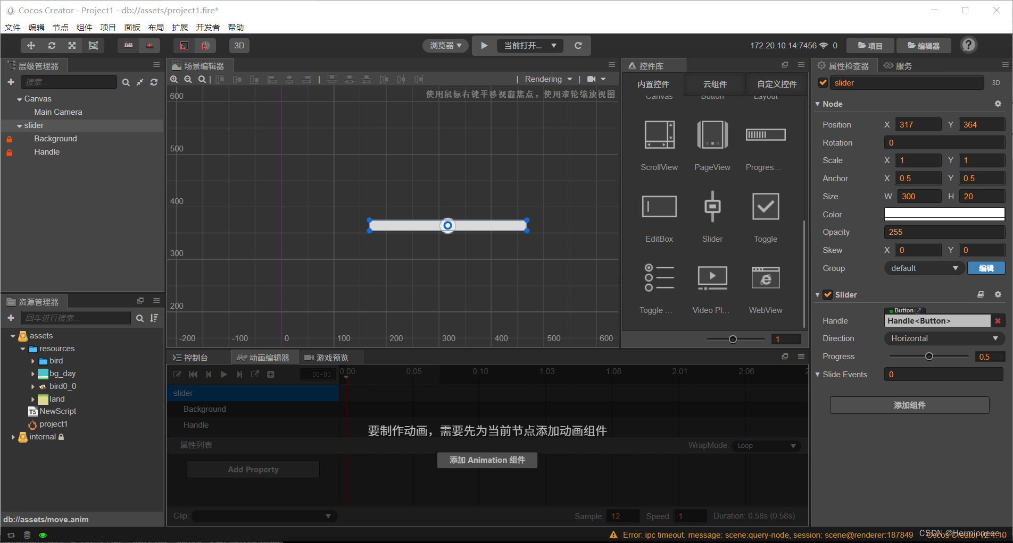Select the rect transform tool
This screenshot has width=1013, height=543.
[93, 46]
